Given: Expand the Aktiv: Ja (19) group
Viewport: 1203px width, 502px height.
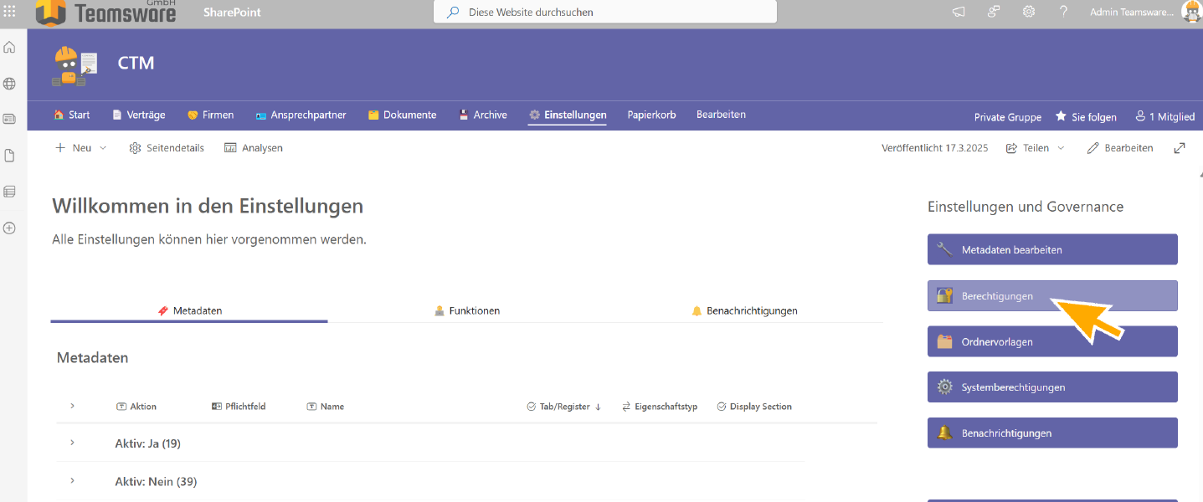Looking at the screenshot, I should click(73, 443).
